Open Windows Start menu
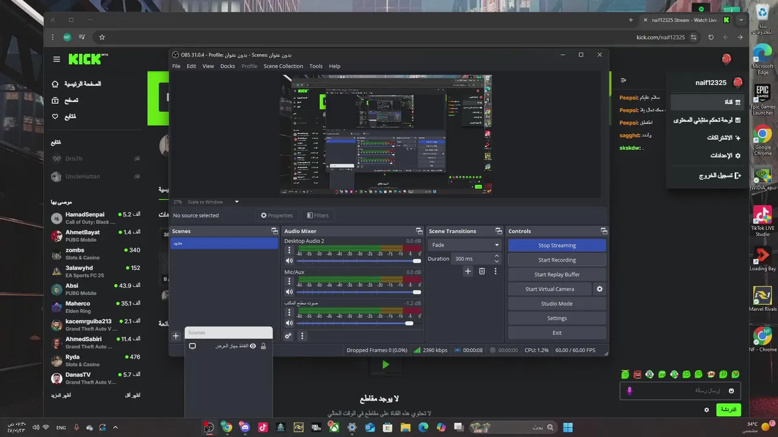 pos(567,427)
